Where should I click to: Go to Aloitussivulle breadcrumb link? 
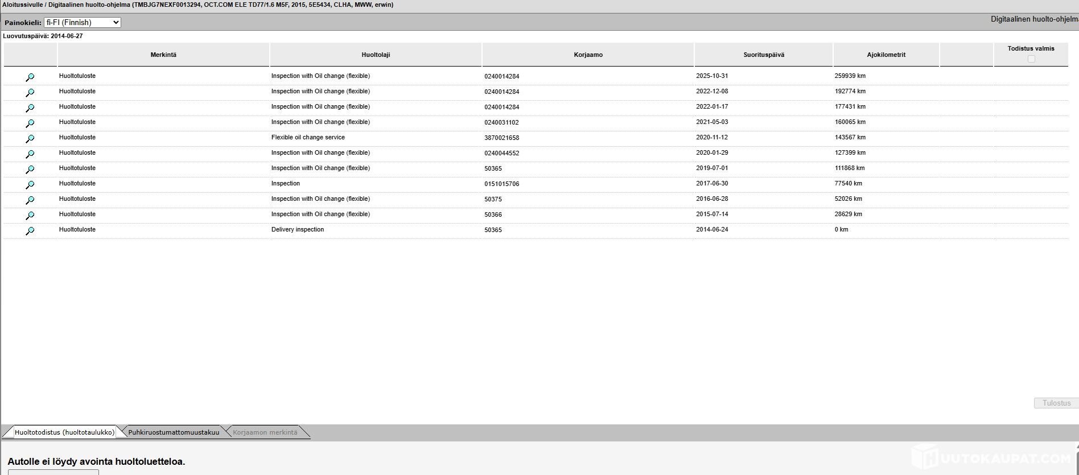pyautogui.click(x=22, y=5)
